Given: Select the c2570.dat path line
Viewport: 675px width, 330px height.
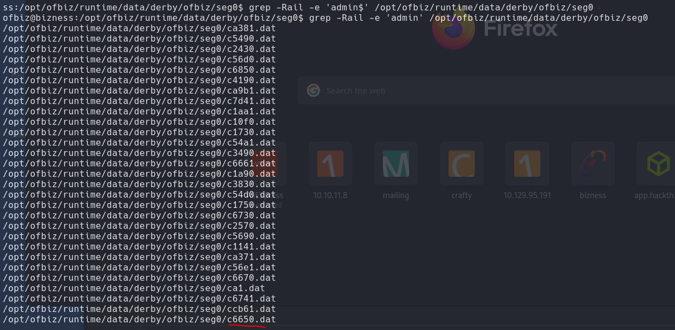Looking at the screenshot, I should 139,226.
